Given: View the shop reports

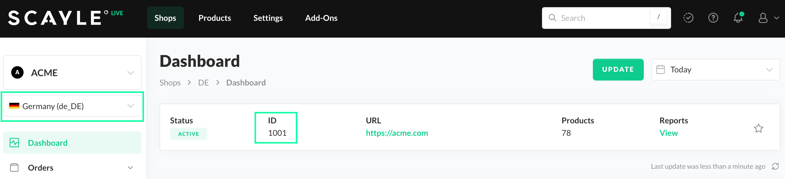Looking at the screenshot, I should (668, 133).
